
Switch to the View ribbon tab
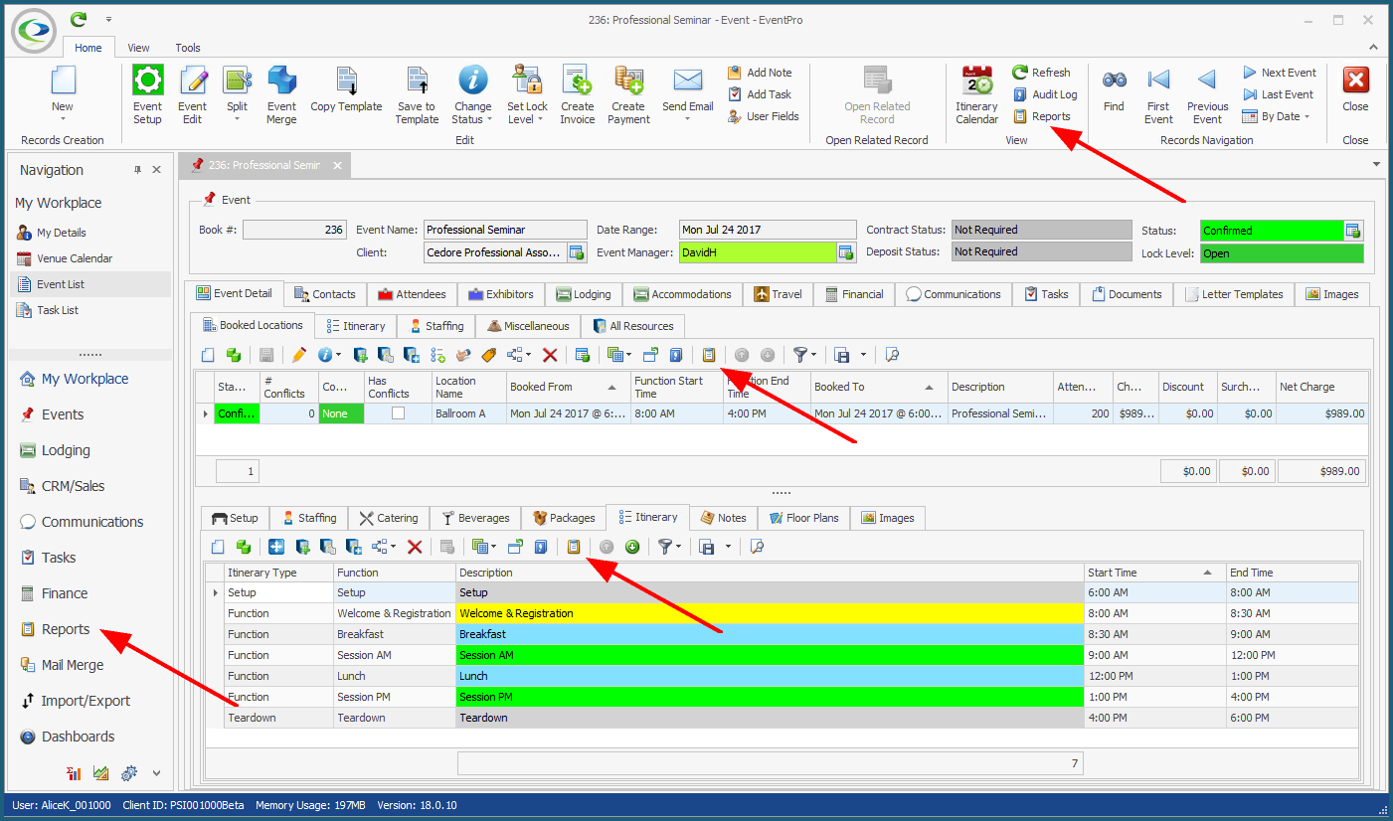[138, 48]
